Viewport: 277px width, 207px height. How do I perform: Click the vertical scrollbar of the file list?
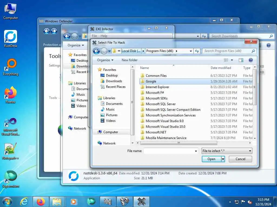255,87
